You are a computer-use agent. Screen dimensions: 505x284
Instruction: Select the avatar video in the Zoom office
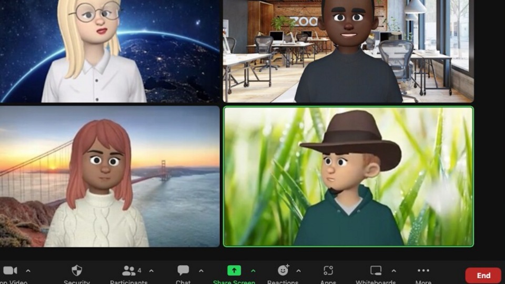tap(348, 51)
